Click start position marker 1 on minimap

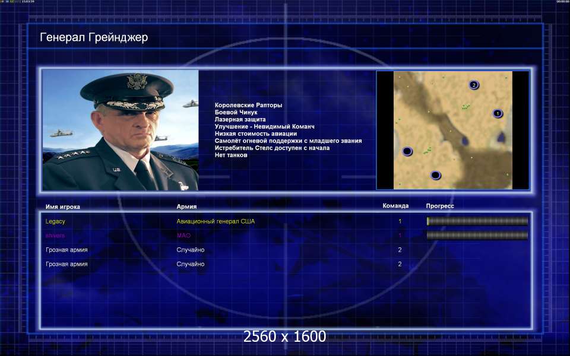point(498,113)
